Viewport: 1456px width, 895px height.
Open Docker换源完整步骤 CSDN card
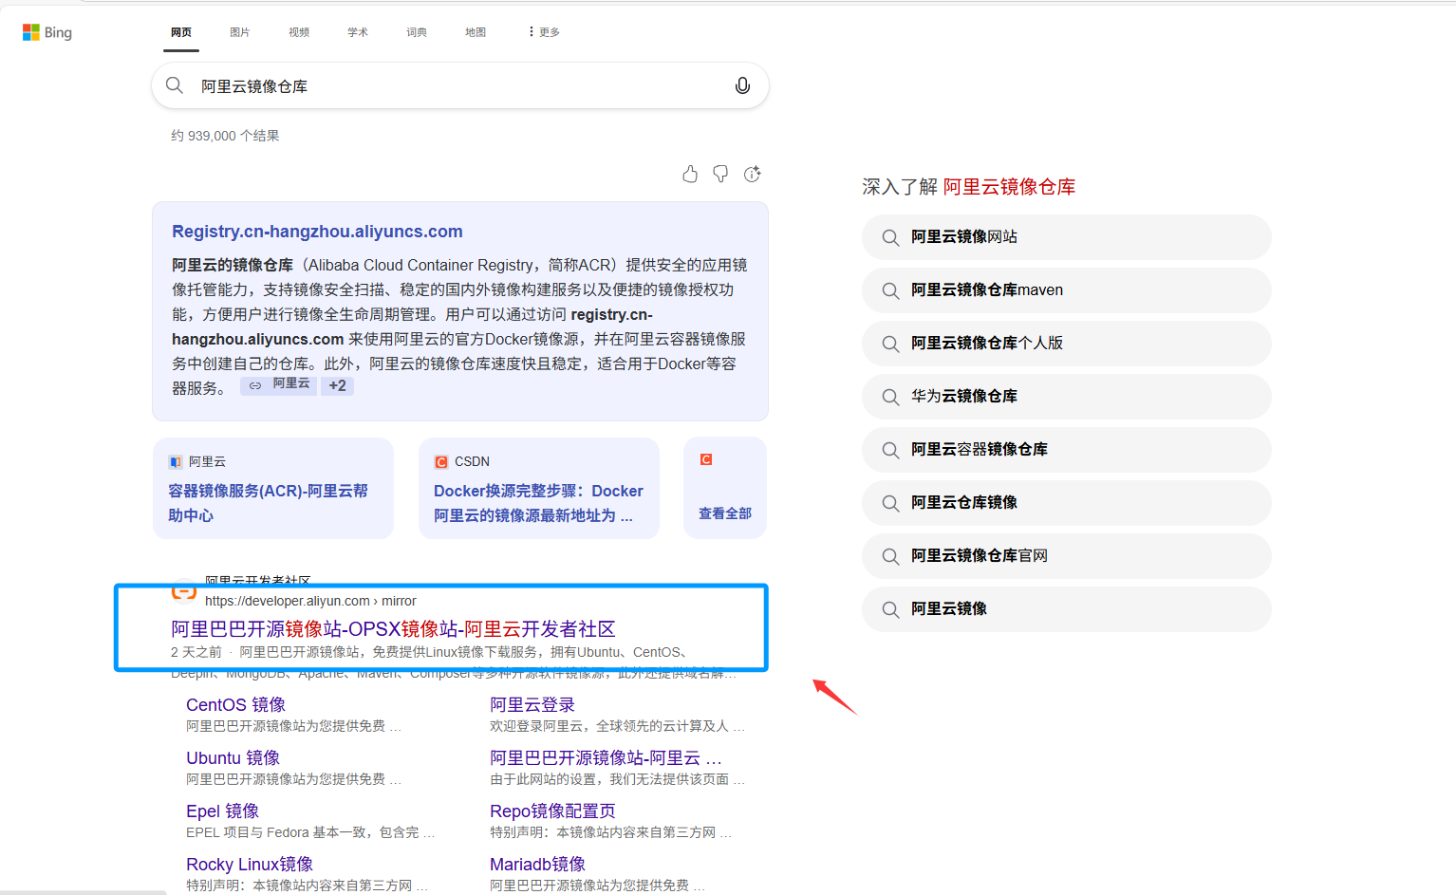(x=539, y=488)
